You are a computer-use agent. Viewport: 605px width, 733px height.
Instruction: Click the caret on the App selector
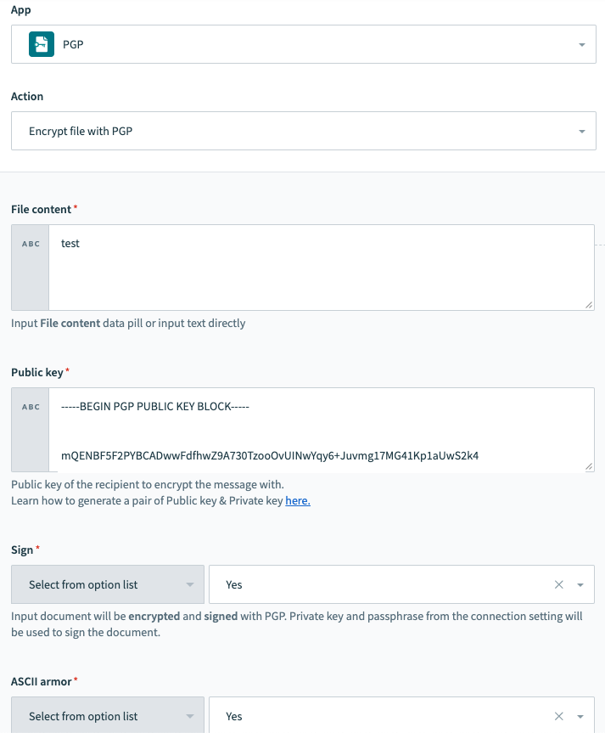[x=582, y=44]
